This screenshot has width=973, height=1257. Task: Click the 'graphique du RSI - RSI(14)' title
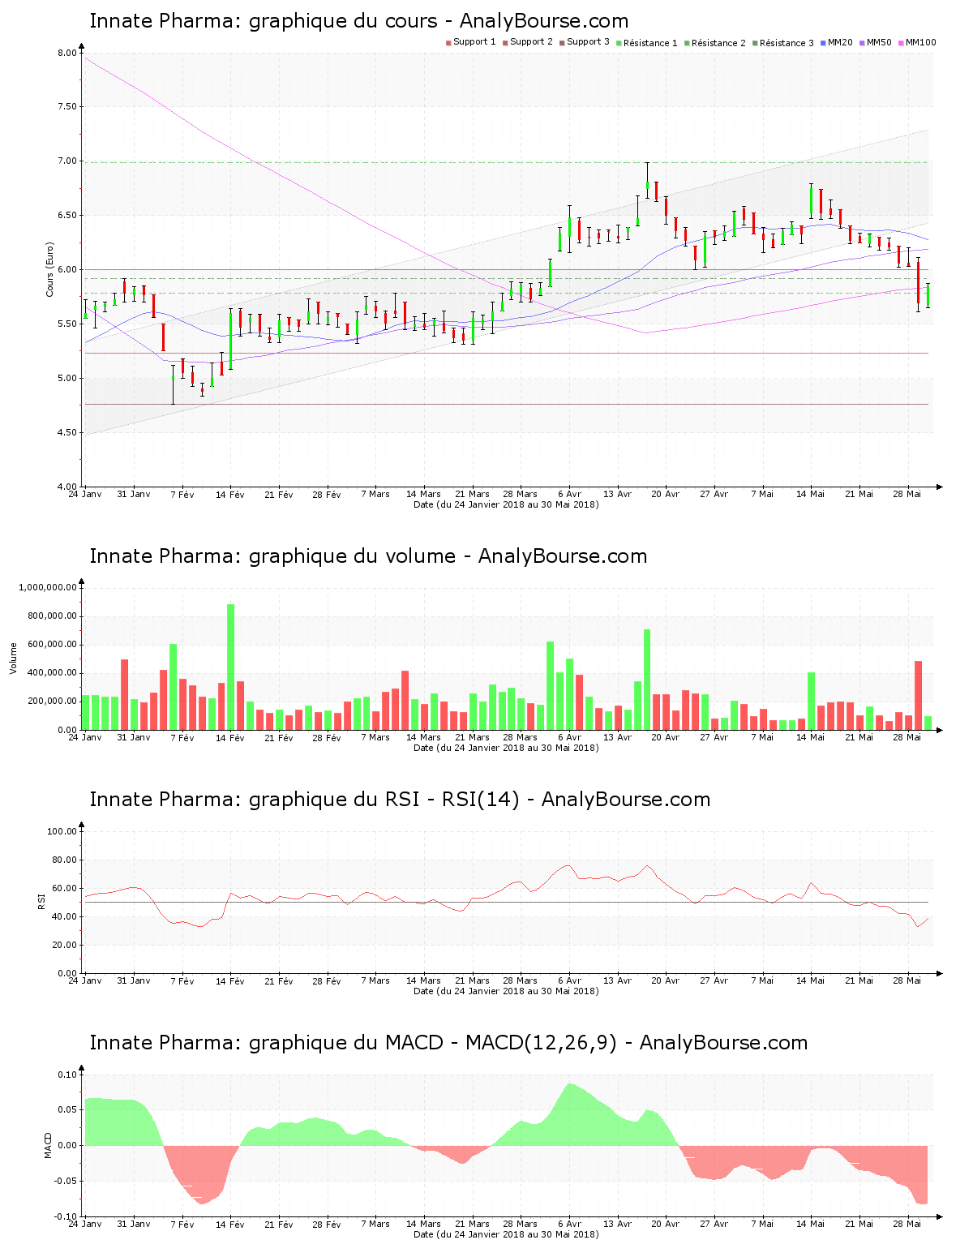(400, 800)
